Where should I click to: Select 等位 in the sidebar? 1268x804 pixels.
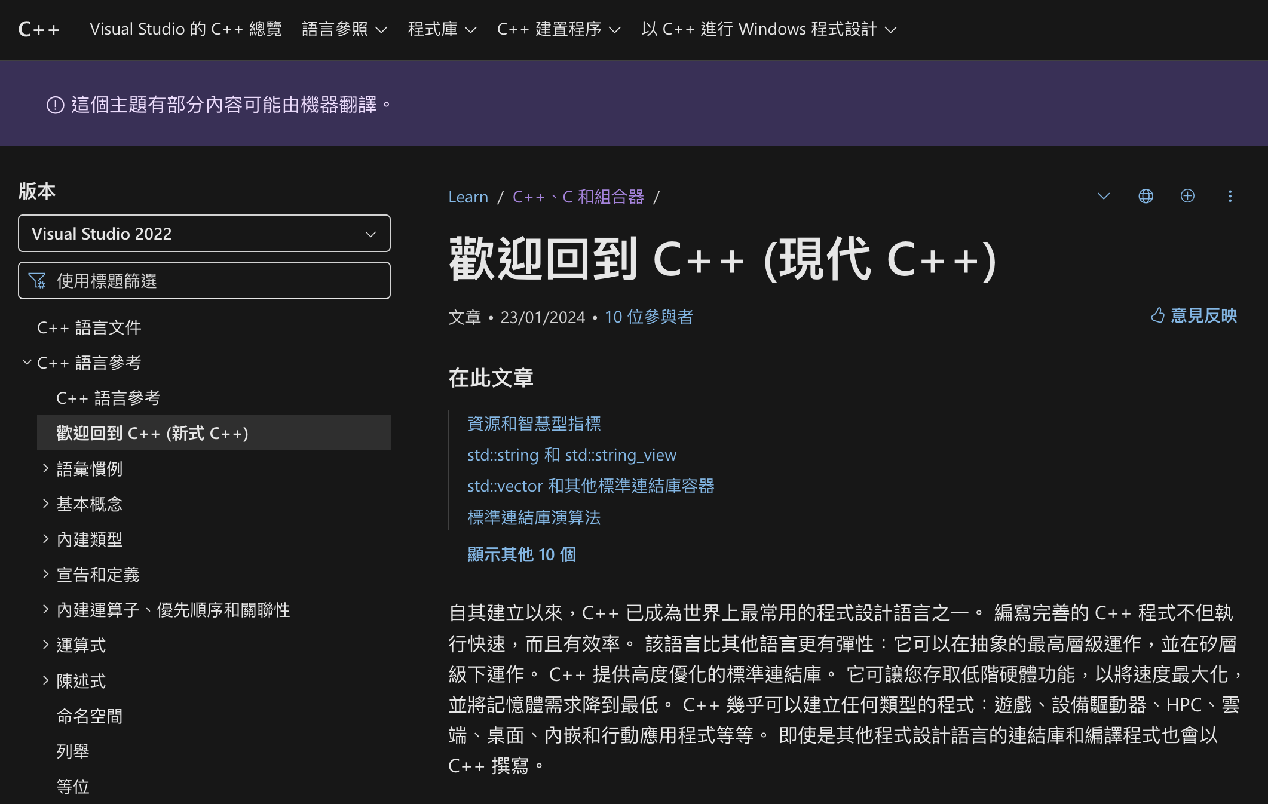(x=73, y=787)
